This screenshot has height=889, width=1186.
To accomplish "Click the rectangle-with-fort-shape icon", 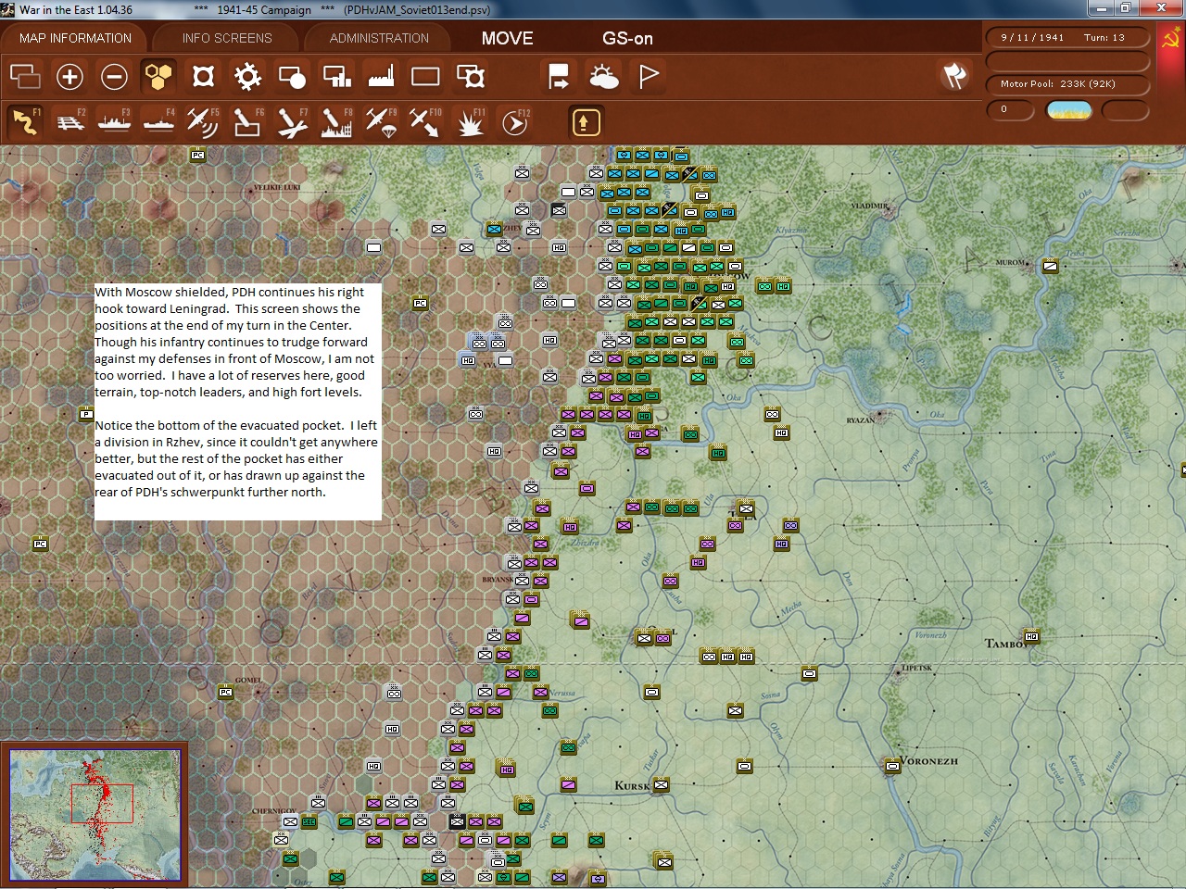I will pos(471,76).
